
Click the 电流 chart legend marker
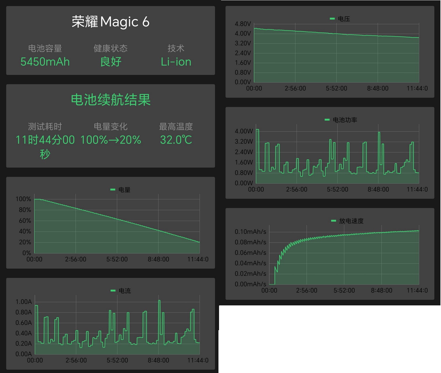click(x=113, y=291)
